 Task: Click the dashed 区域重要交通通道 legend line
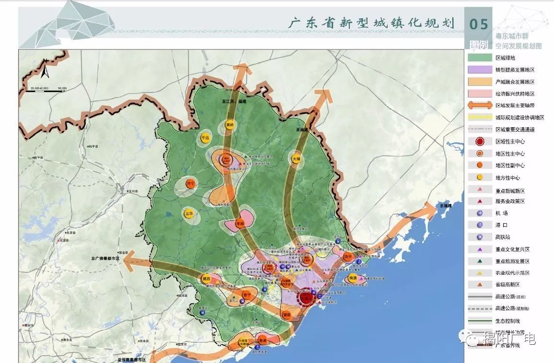480,129
